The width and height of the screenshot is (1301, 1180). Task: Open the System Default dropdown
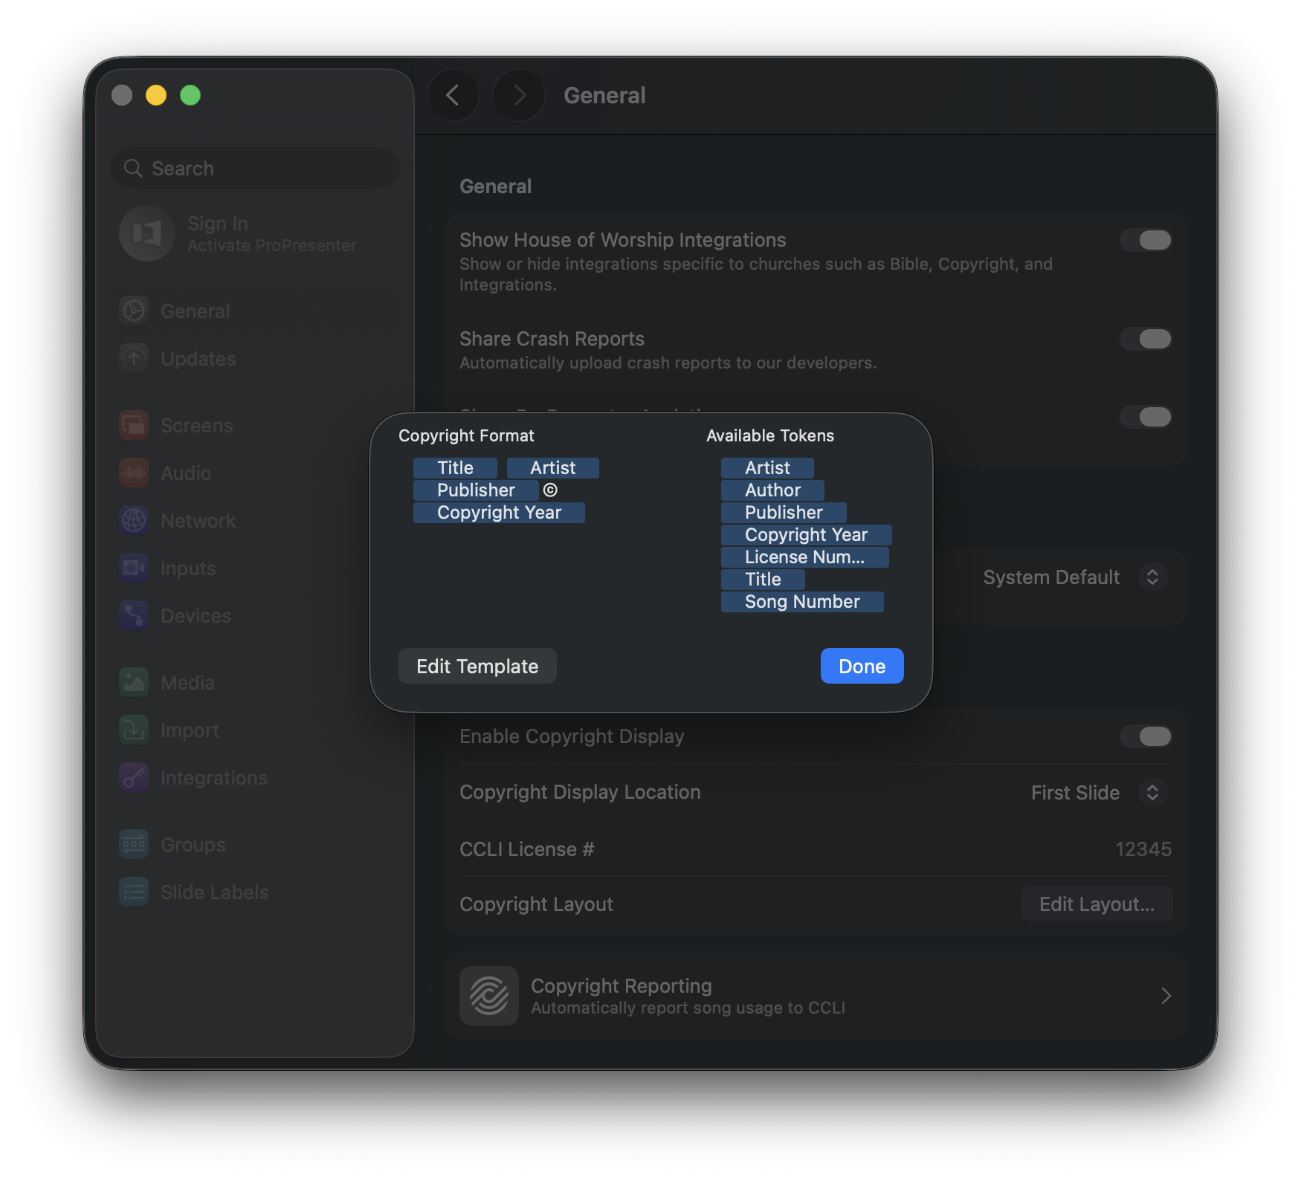pos(1074,577)
